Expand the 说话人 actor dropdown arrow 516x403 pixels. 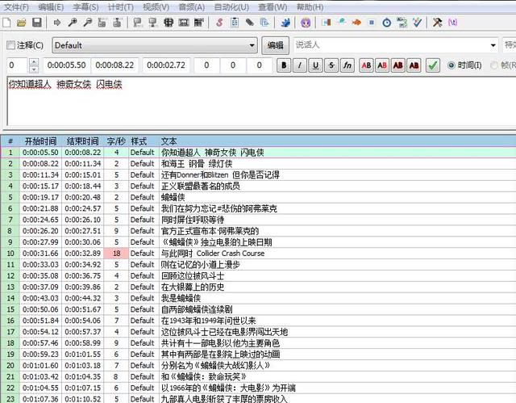[493, 45]
